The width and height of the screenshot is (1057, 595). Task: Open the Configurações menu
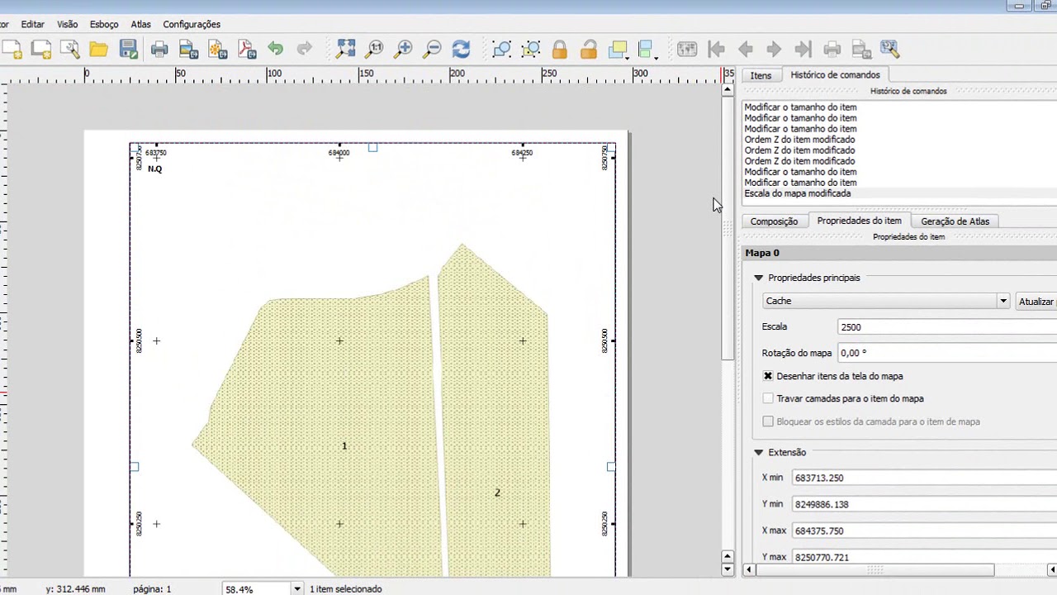192,25
